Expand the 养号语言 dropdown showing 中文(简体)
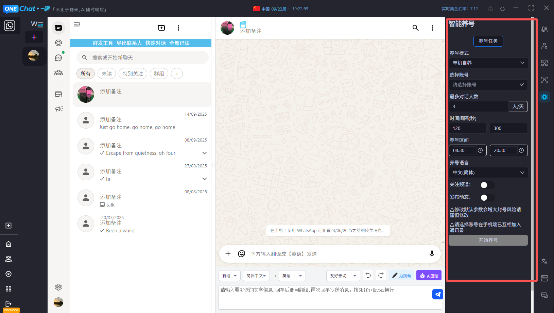The width and height of the screenshot is (554, 313). (x=488, y=172)
